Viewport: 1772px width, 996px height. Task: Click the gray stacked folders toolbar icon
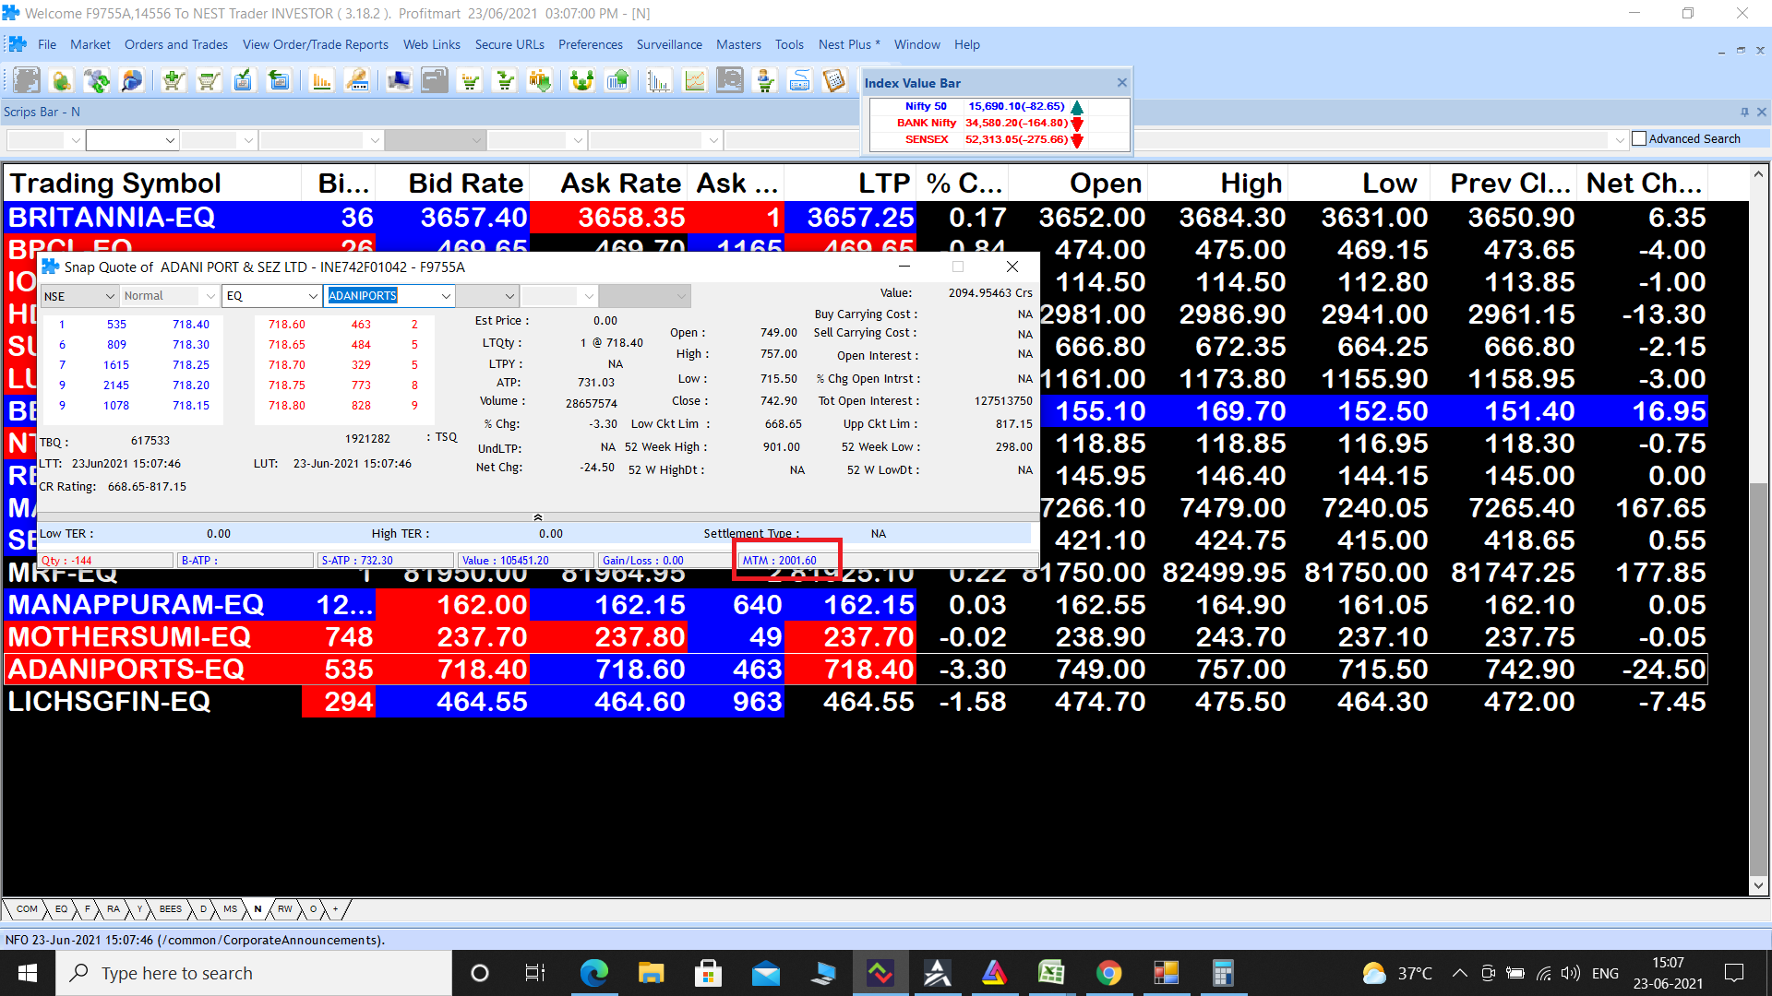click(x=435, y=81)
